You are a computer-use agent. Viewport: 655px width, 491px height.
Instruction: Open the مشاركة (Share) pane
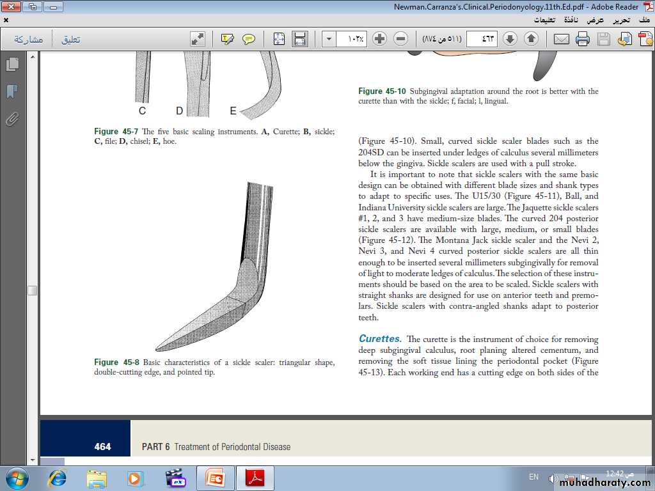click(x=29, y=40)
